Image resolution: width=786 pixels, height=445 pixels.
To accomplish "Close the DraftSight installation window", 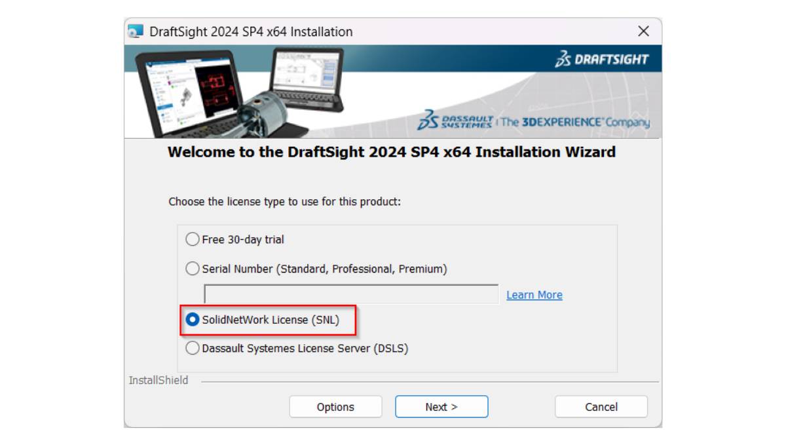I will coord(644,31).
